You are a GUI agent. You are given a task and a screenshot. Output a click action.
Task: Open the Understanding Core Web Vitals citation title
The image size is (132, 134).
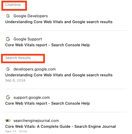coord(59,22)
